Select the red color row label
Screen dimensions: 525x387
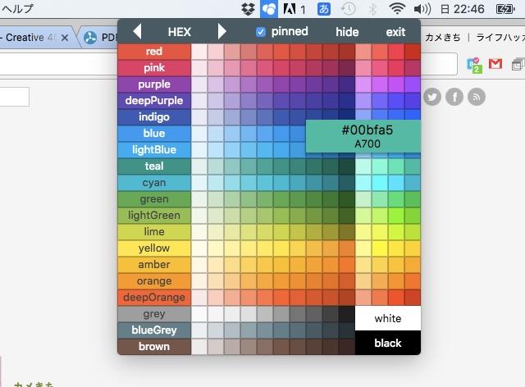[154, 52]
